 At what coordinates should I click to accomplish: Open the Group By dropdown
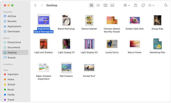pos(127,5)
